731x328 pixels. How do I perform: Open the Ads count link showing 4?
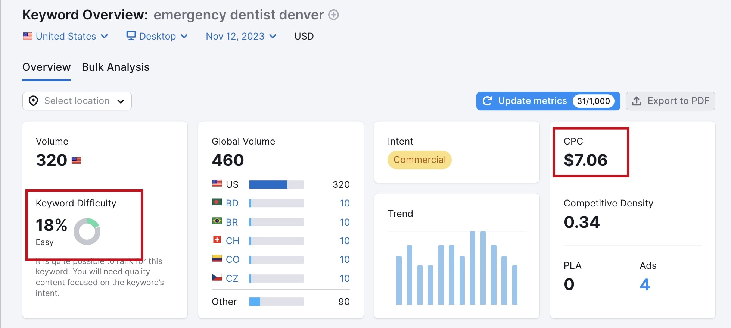(x=645, y=284)
